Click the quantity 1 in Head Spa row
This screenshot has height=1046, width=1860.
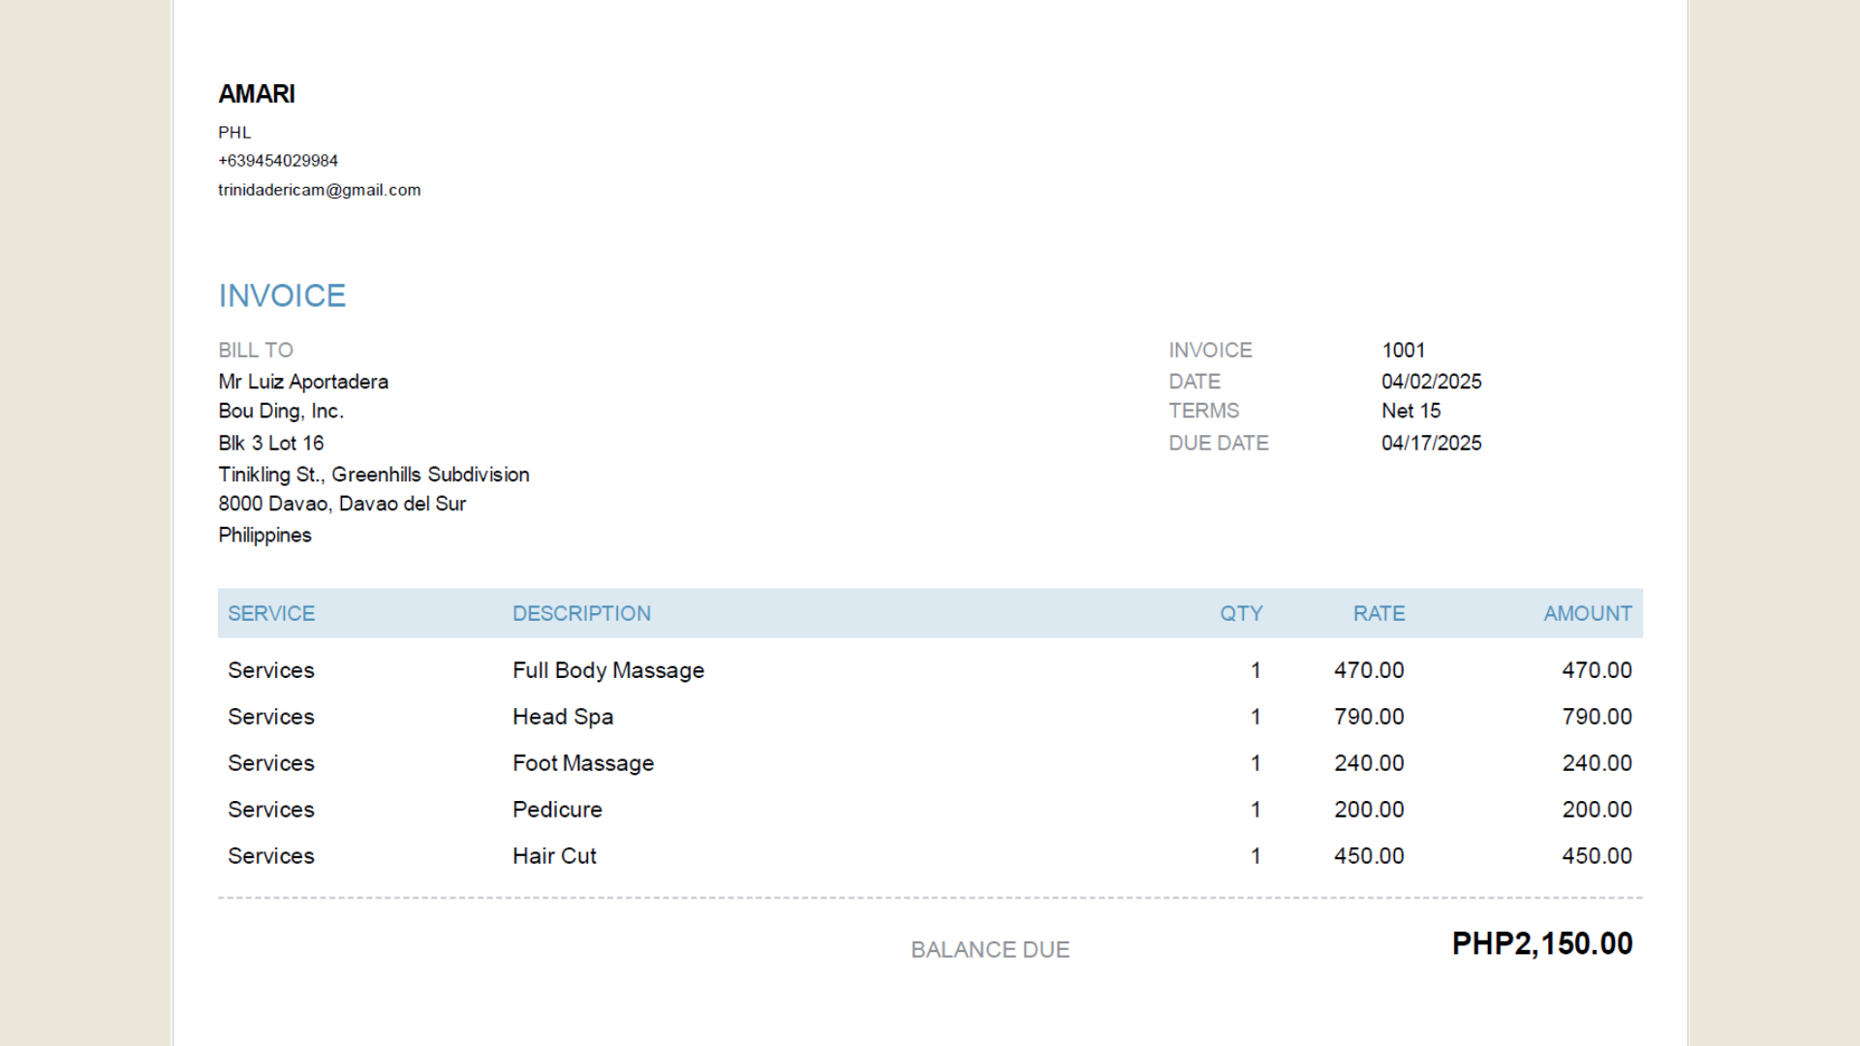click(1256, 717)
